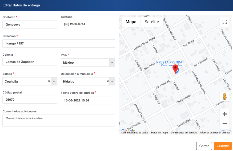Expand the Delegación o municipio dropdown
Viewport: 233px width, 151px height.
(x=112, y=81)
